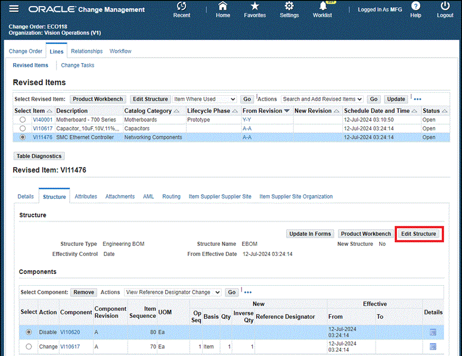Switch to the Relationships tab
The image size is (462, 356).
(86, 51)
